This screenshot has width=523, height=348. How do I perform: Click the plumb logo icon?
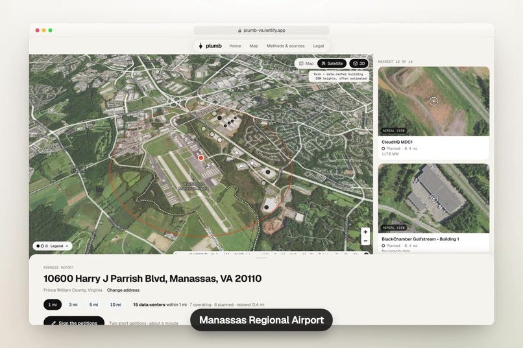(201, 46)
